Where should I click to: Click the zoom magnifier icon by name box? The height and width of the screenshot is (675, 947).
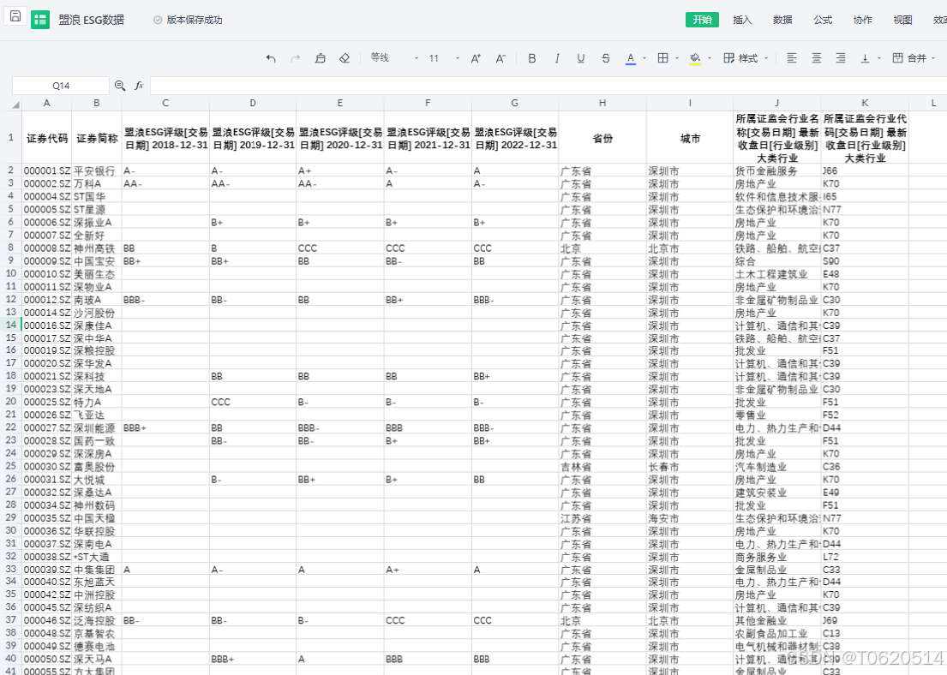[x=120, y=86]
